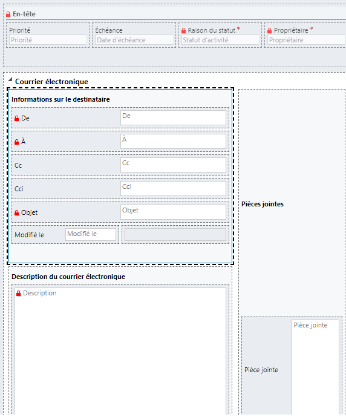The image size is (346, 417).
Task: Click the lock icon beside the De label
Action: [x=17, y=119]
